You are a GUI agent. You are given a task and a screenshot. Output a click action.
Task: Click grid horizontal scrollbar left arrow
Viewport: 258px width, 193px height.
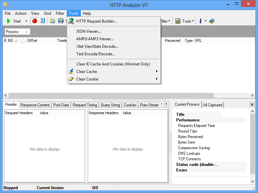pos(6,95)
